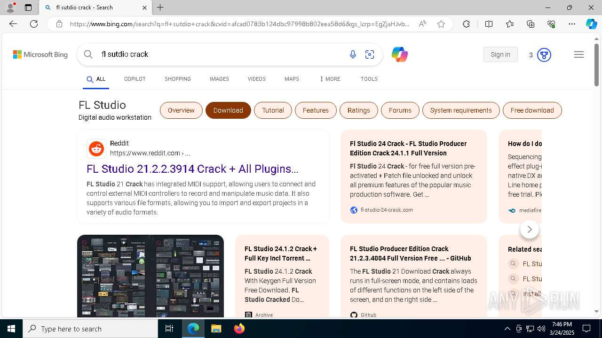Click the FL Studio plugins thumbnail image

pyautogui.click(x=150, y=276)
